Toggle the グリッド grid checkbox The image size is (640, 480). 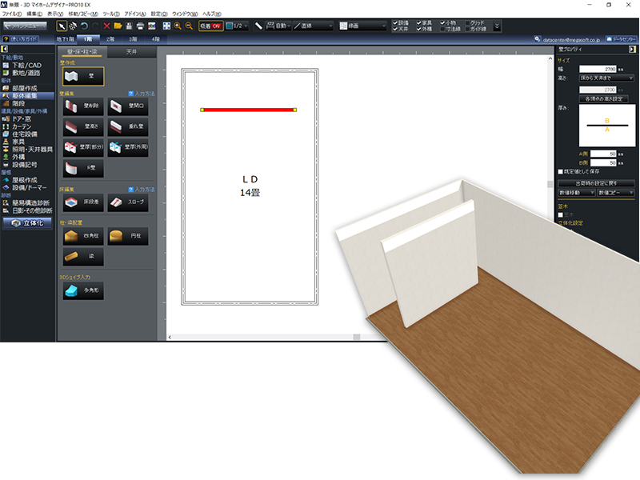pos(469,22)
